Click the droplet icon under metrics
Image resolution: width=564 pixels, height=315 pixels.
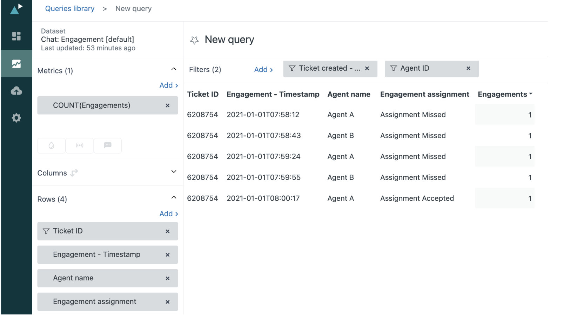(51, 146)
